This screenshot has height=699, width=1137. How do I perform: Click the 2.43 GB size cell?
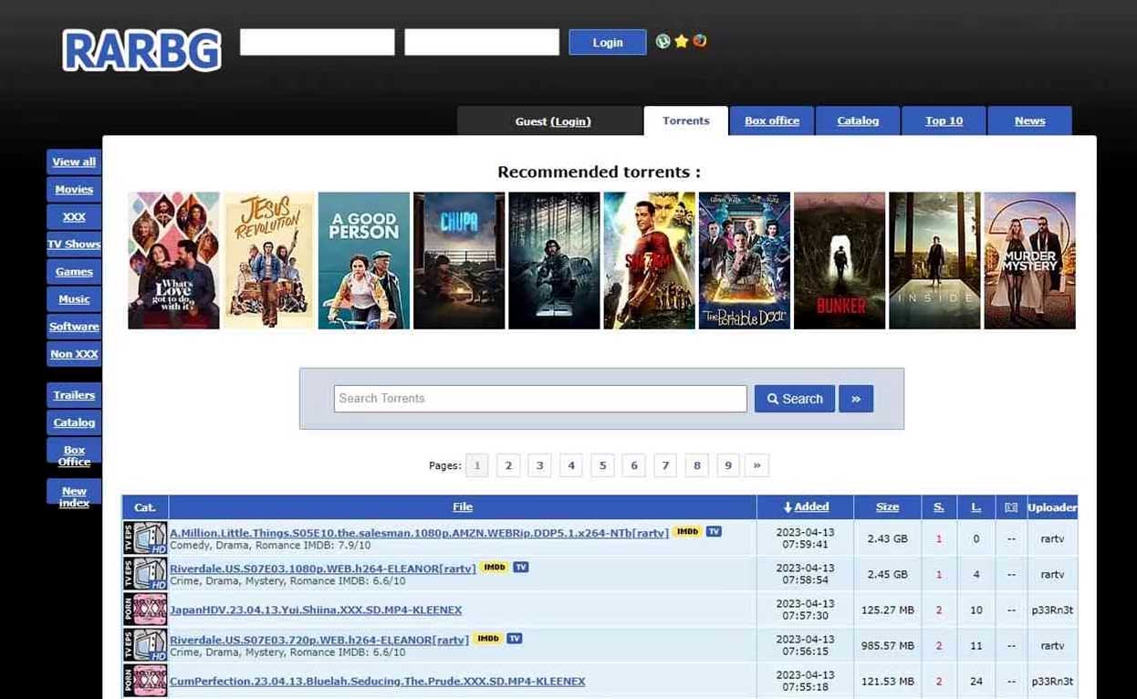point(888,538)
